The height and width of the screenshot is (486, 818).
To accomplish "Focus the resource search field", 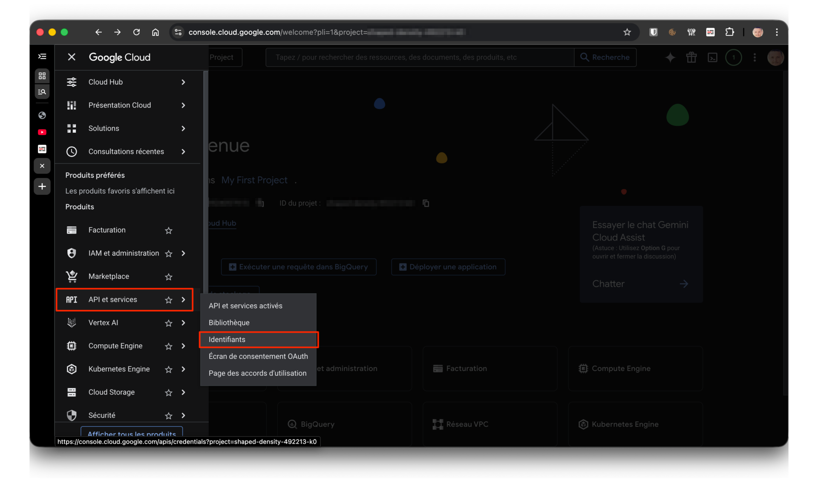I will pos(420,57).
